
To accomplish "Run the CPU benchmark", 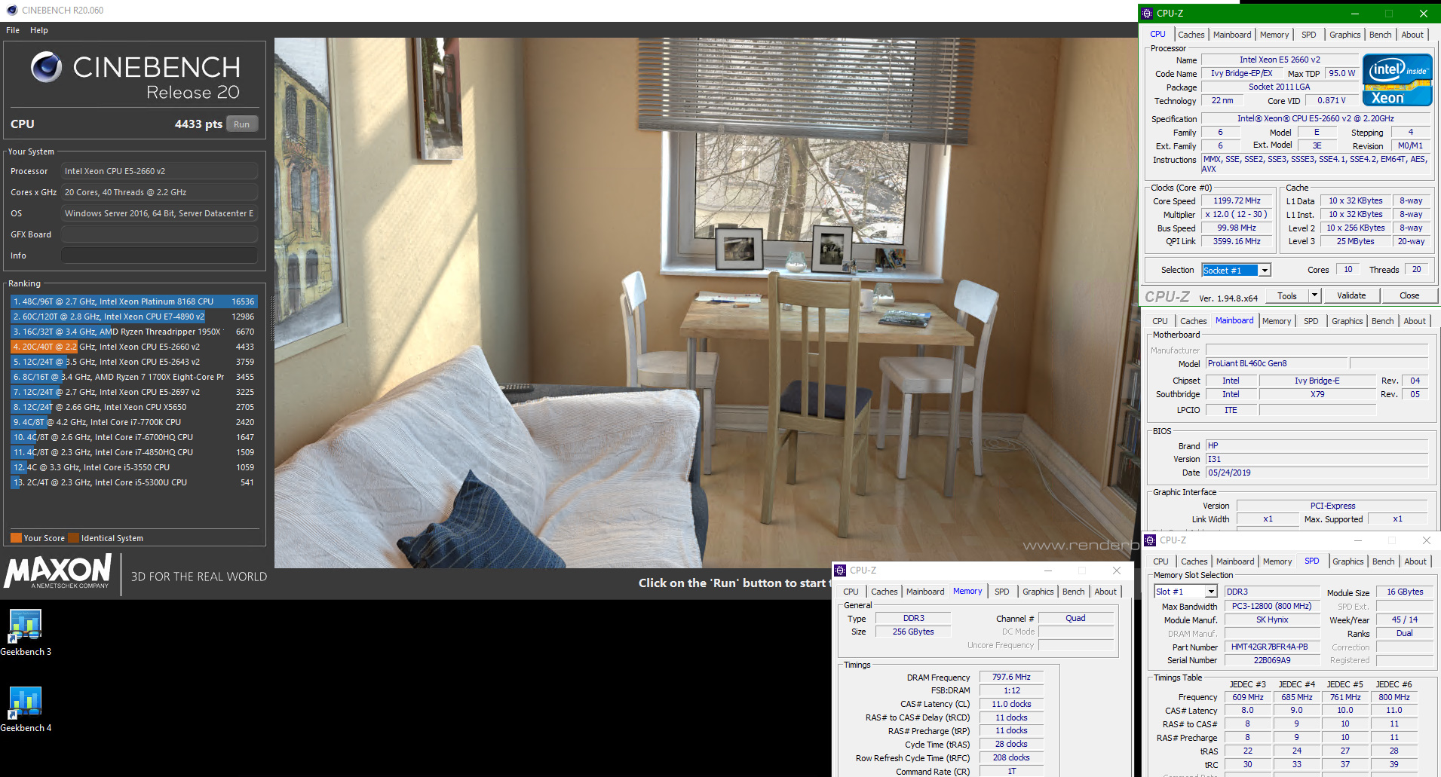I will (241, 124).
